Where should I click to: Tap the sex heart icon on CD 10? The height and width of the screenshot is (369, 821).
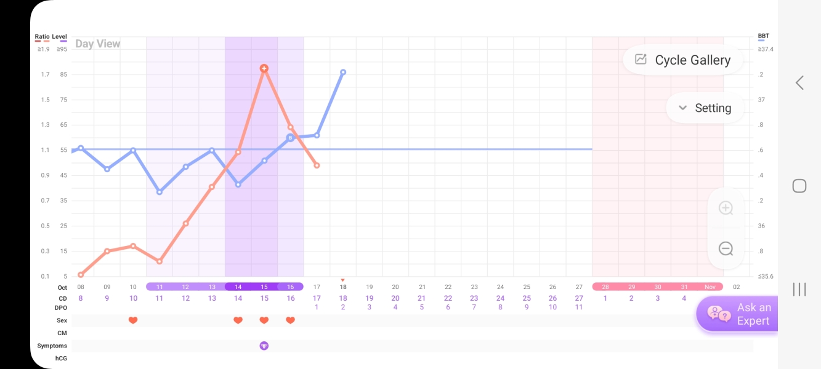pyautogui.click(x=133, y=320)
